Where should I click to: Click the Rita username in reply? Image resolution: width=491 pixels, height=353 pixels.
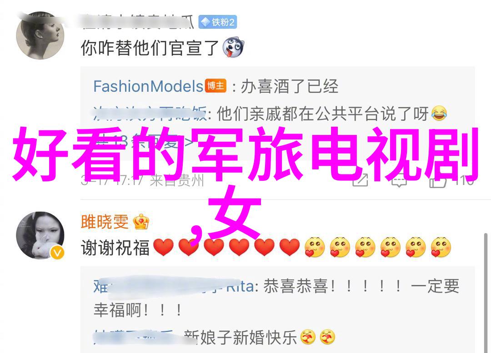tap(240, 286)
